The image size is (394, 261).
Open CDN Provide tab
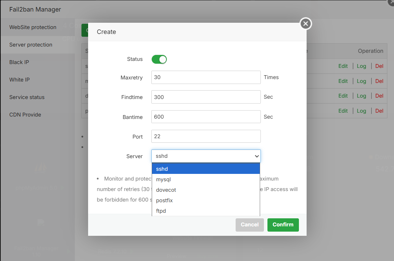(x=25, y=115)
